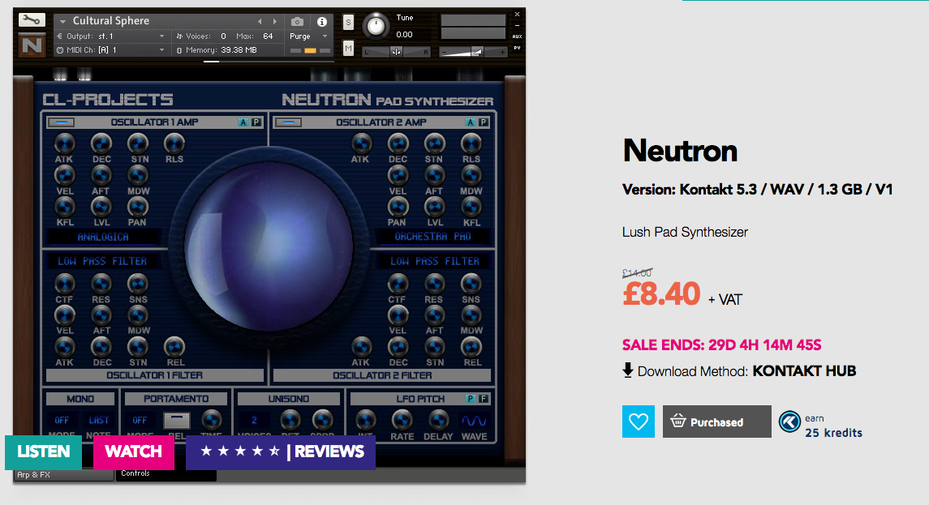This screenshot has height=505, width=929.
Task: Toggle the Mute M button
Action: click(x=348, y=49)
